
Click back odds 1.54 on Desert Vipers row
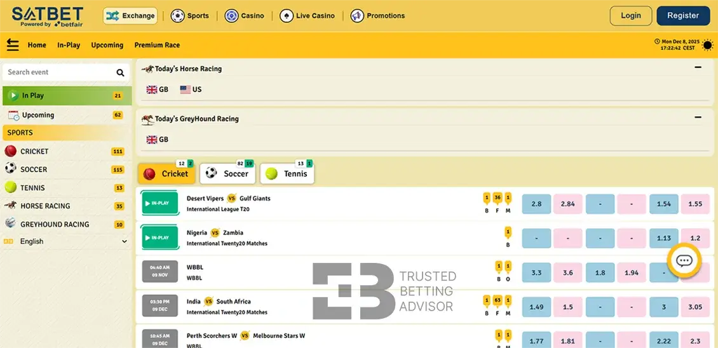(x=664, y=204)
